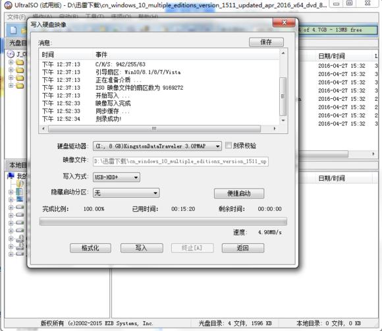
Task: Expand the first folder under J_C
Action: point(11,62)
